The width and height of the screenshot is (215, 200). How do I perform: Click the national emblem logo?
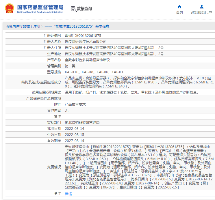tap(10, 8)
